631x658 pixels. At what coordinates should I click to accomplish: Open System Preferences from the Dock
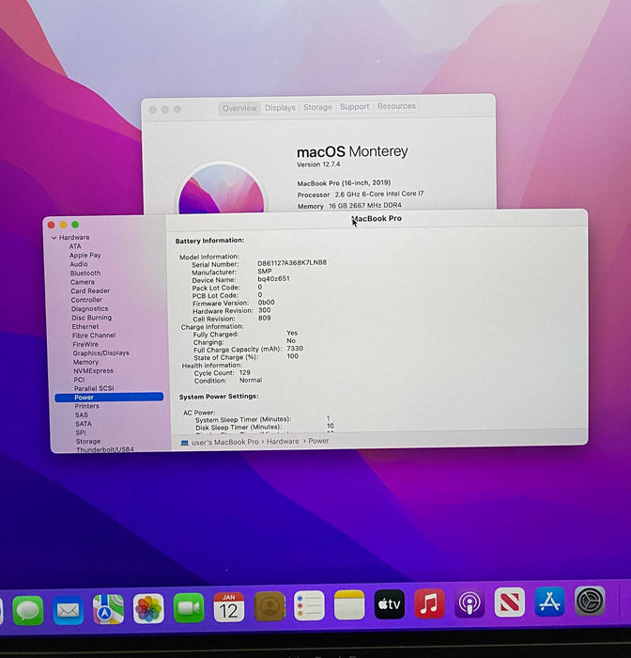click(590, 601)
